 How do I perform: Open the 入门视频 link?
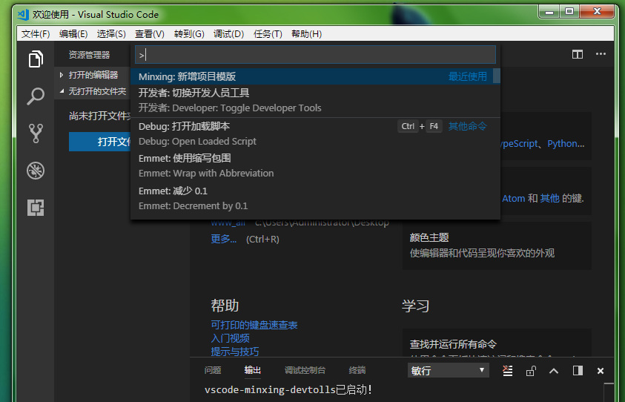[230, 338]
